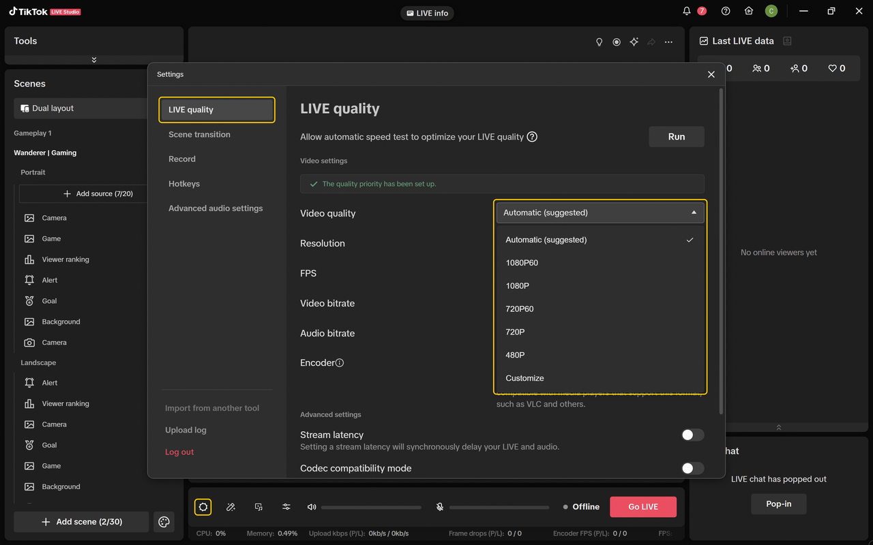Click the settings gear icon in bottom toolbar

(203, 507)
